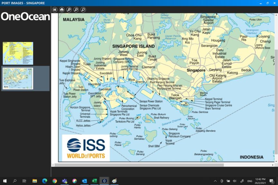
Task: Click the 'Oiltanking Singapore' label
Action: (x=158, y=79)
